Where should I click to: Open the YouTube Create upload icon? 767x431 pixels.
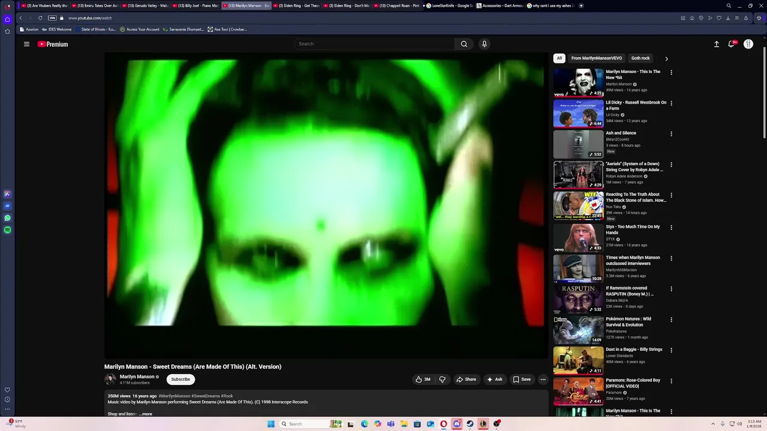point(716,44)
